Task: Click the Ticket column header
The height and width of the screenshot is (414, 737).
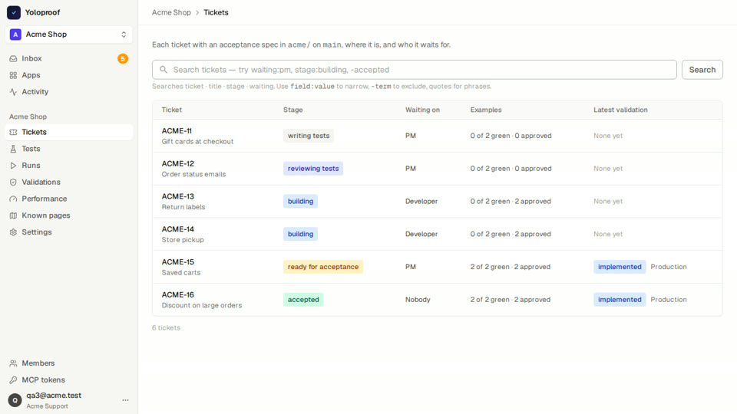Action: coord(171,110)
